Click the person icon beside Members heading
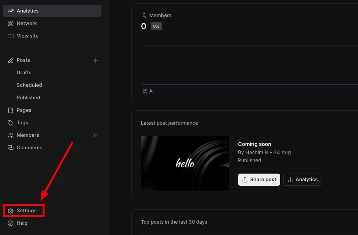 (x=144, y=16)
